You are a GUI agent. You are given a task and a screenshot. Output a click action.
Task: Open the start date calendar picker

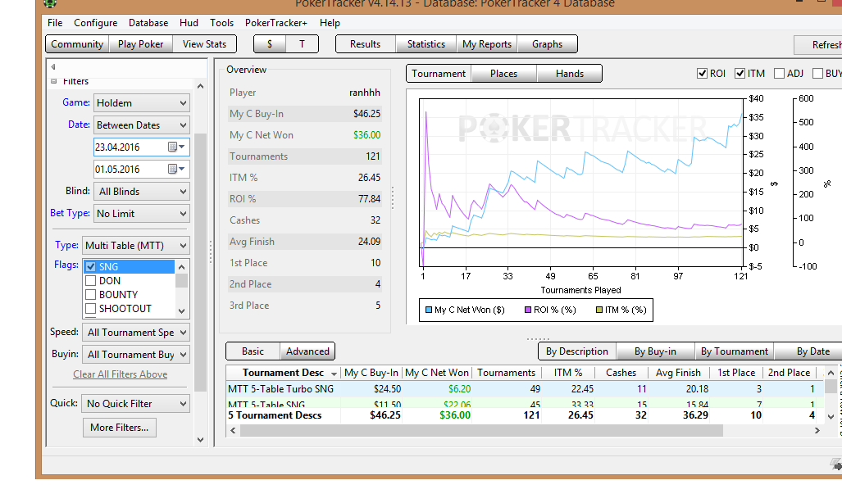(174, 147)
